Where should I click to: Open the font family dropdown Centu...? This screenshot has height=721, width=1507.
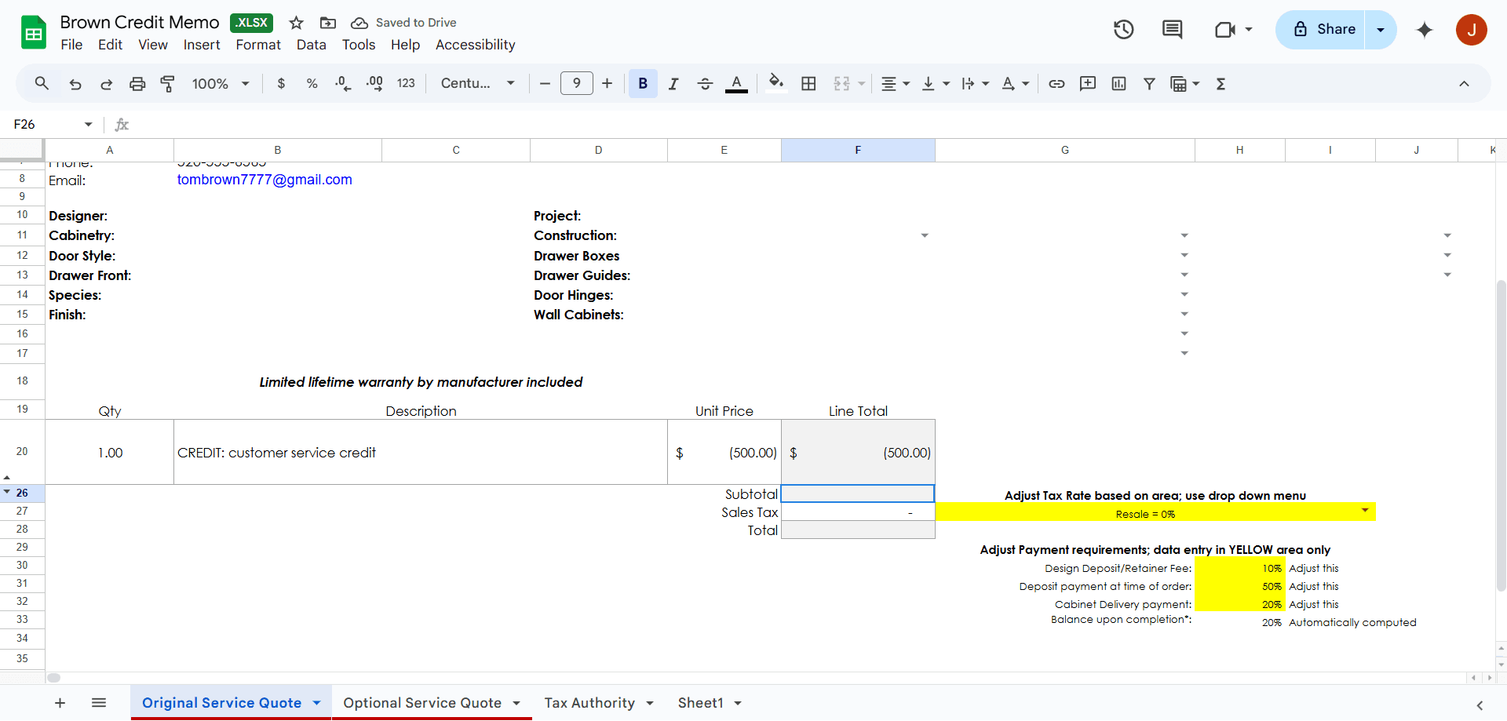[477, 83]
